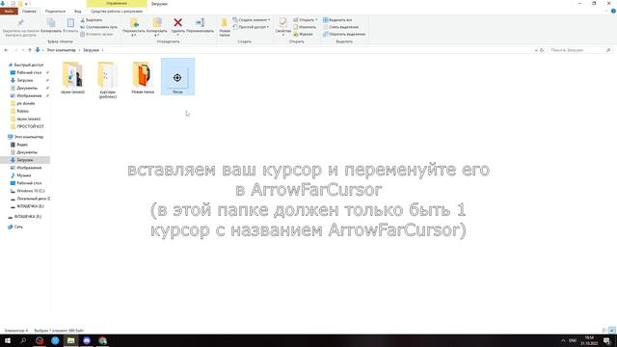The height and width of the screenshot is (347, 617).
Task: Open the Chrome icon in the taskbar
Action: (103, 340)
